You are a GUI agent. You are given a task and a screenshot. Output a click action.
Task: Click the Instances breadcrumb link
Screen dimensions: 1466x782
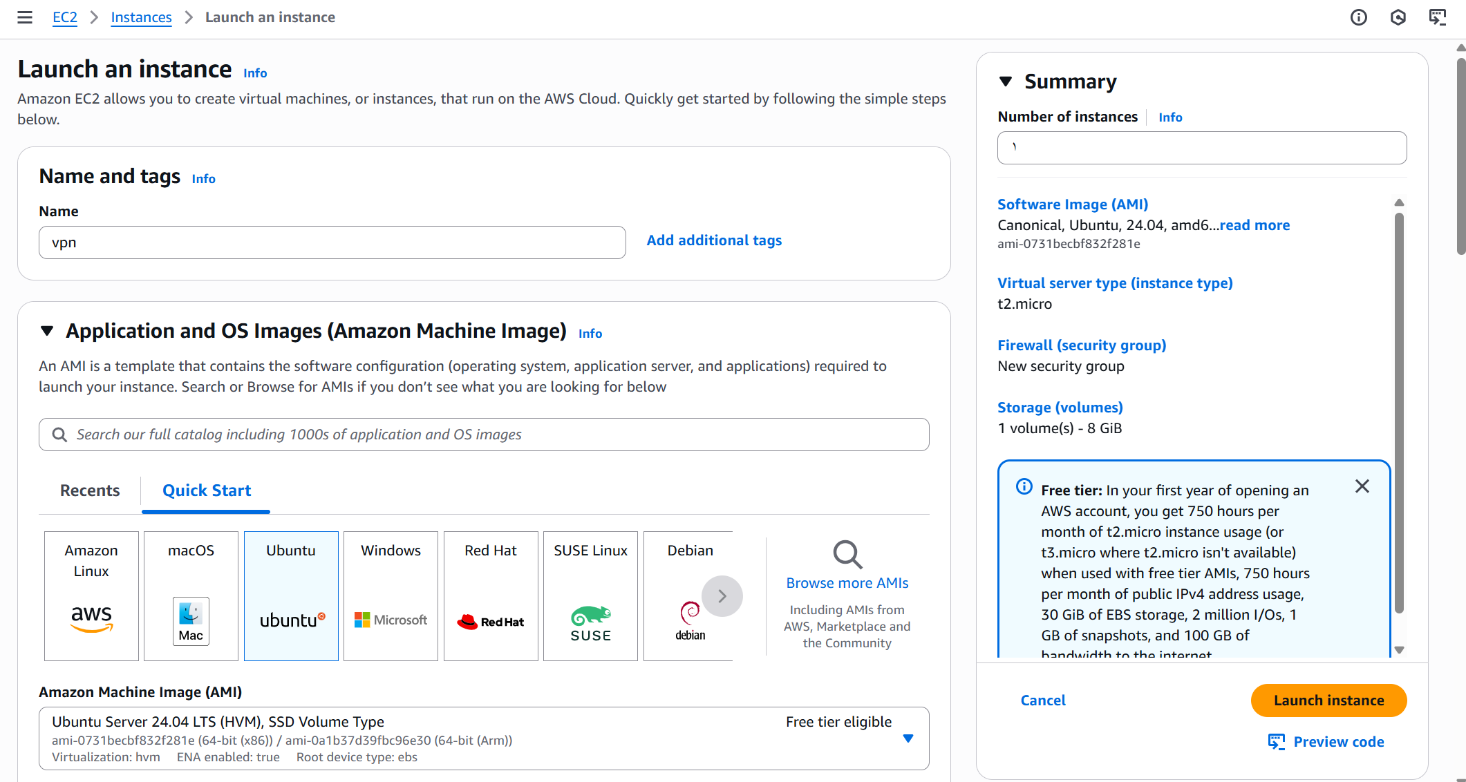pos(141,17)
